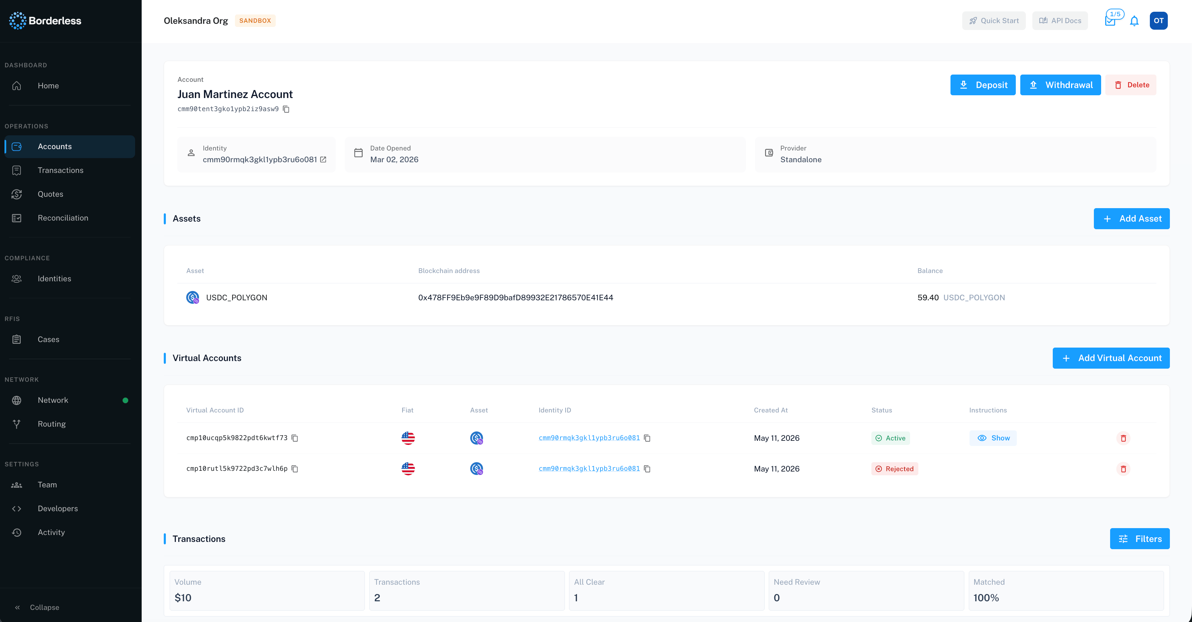Click US flag in the Active row

(408, 438)
